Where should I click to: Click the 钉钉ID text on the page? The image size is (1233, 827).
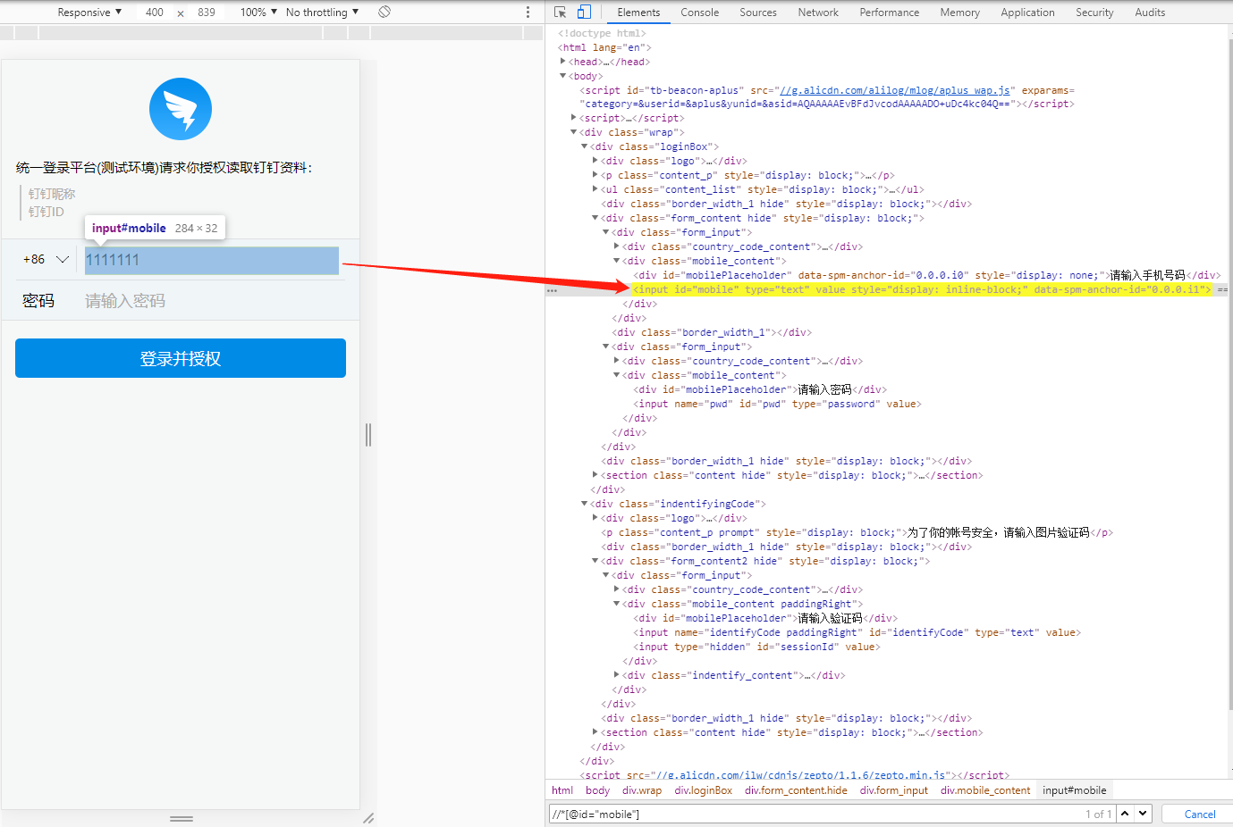click(x=46, y=212)
